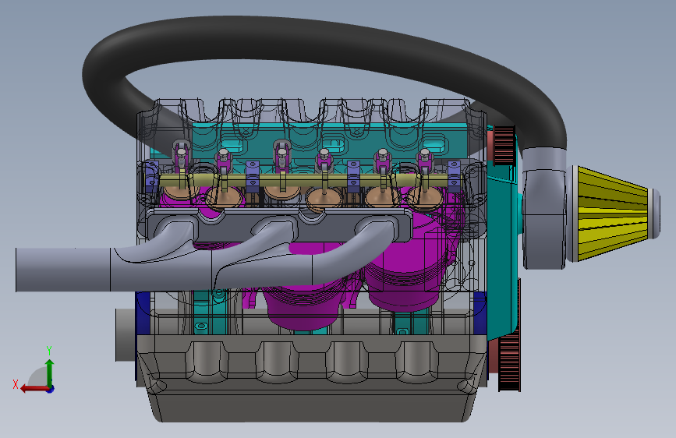Select the gray oil pan at bottom
Viewport: 676px width, 438px height.
coord(313,380)
